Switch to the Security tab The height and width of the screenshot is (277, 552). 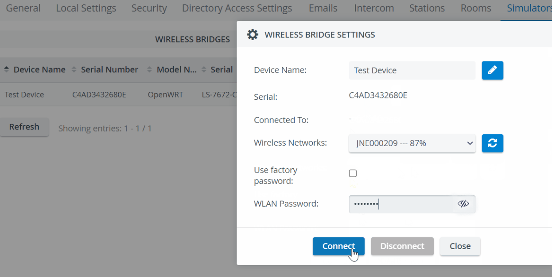coord(149,8)
